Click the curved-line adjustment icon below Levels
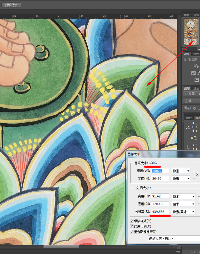The height and width of the screenshot is (254, 200). [197, 80]
